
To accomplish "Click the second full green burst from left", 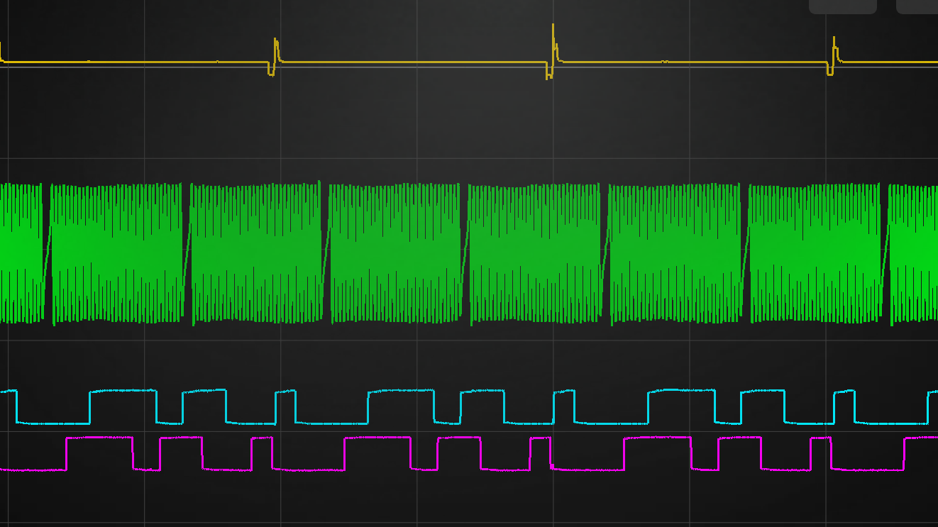I will (256, 253).
